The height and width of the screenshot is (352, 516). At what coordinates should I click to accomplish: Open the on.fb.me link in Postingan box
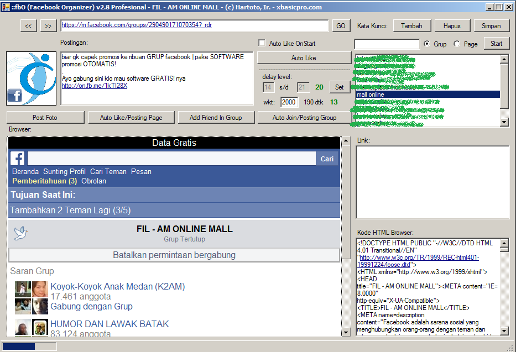click(95, 86)
